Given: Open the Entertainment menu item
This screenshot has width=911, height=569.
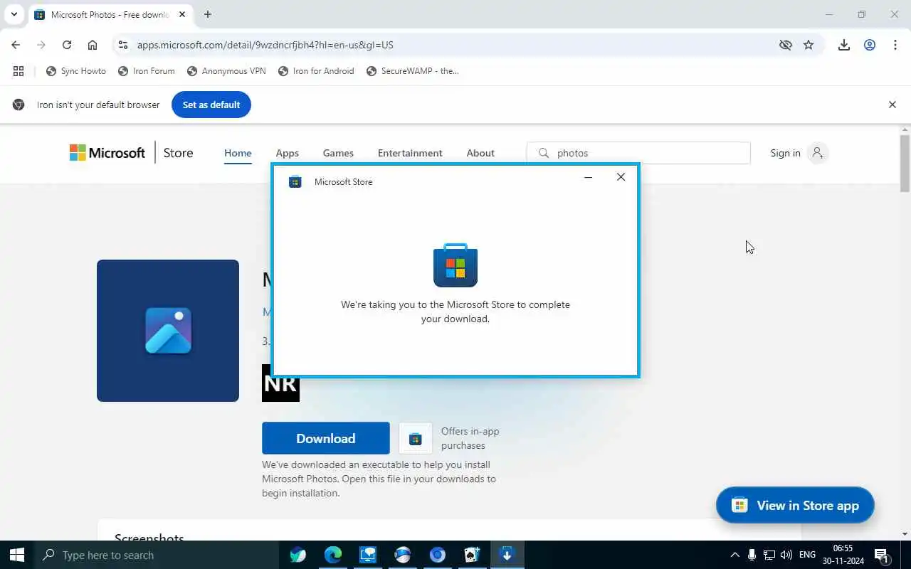Looking at the screenshot, I should pyautogui.click(x=410, y=153).
